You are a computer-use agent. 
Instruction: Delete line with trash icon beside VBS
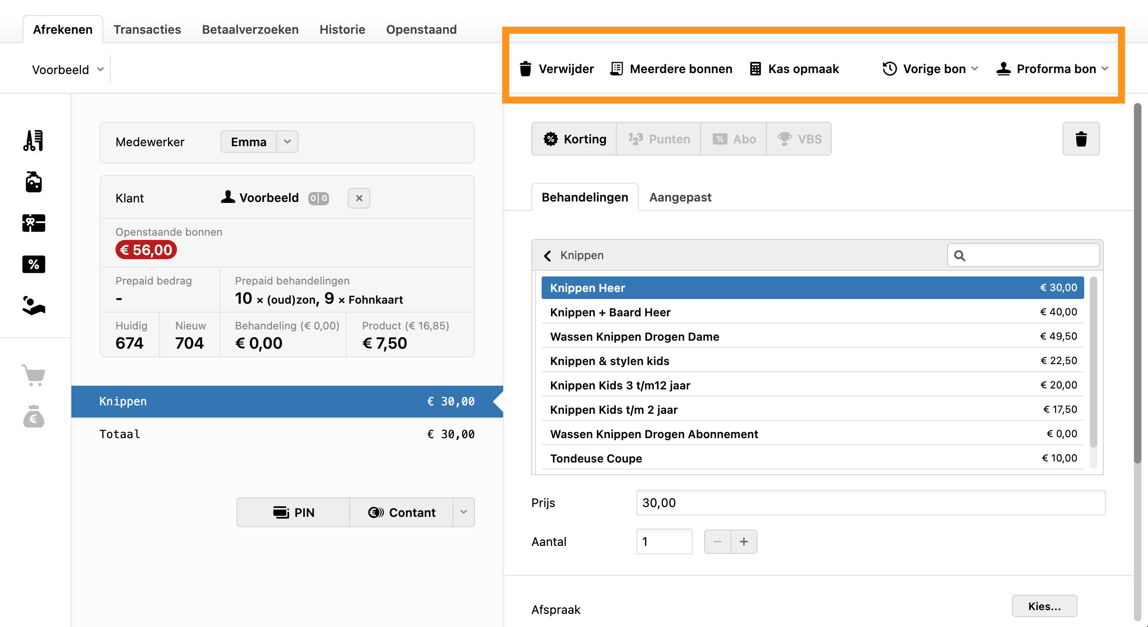(x=1081, y=139)
